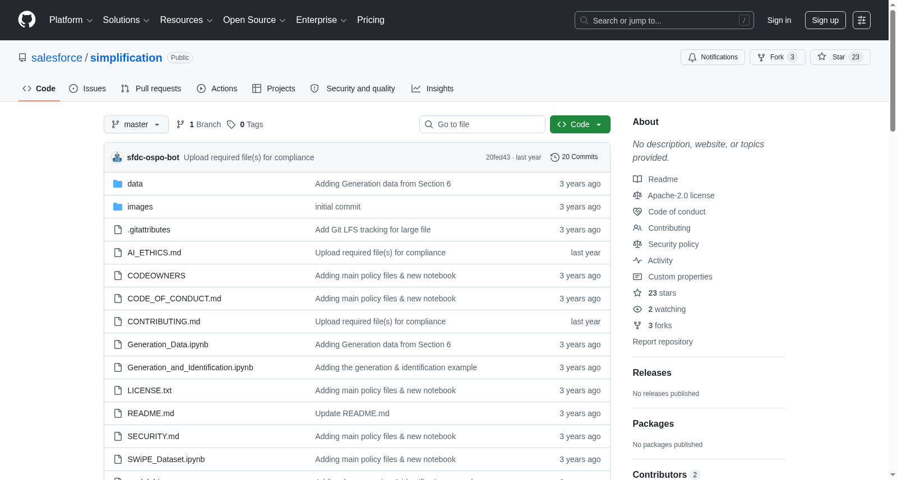The width and height of the screenshot is (897, 480).
Task: Expand the Enterprise menu
Action: pyautogui.click(x=321, y=20)
